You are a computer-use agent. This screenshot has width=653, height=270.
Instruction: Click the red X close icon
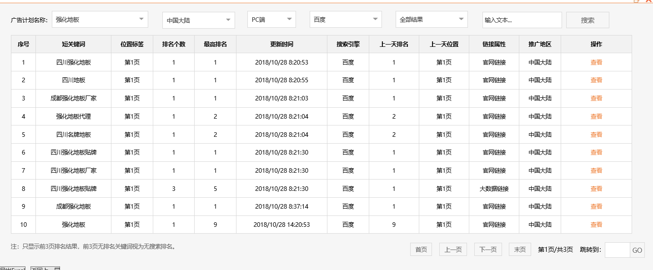[x=649, y=1]
